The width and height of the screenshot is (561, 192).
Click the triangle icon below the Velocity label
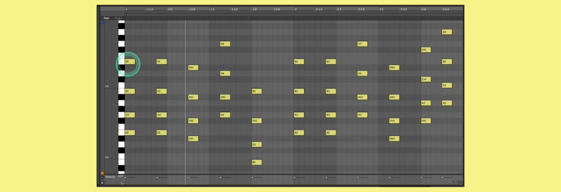tap(102, 183)
